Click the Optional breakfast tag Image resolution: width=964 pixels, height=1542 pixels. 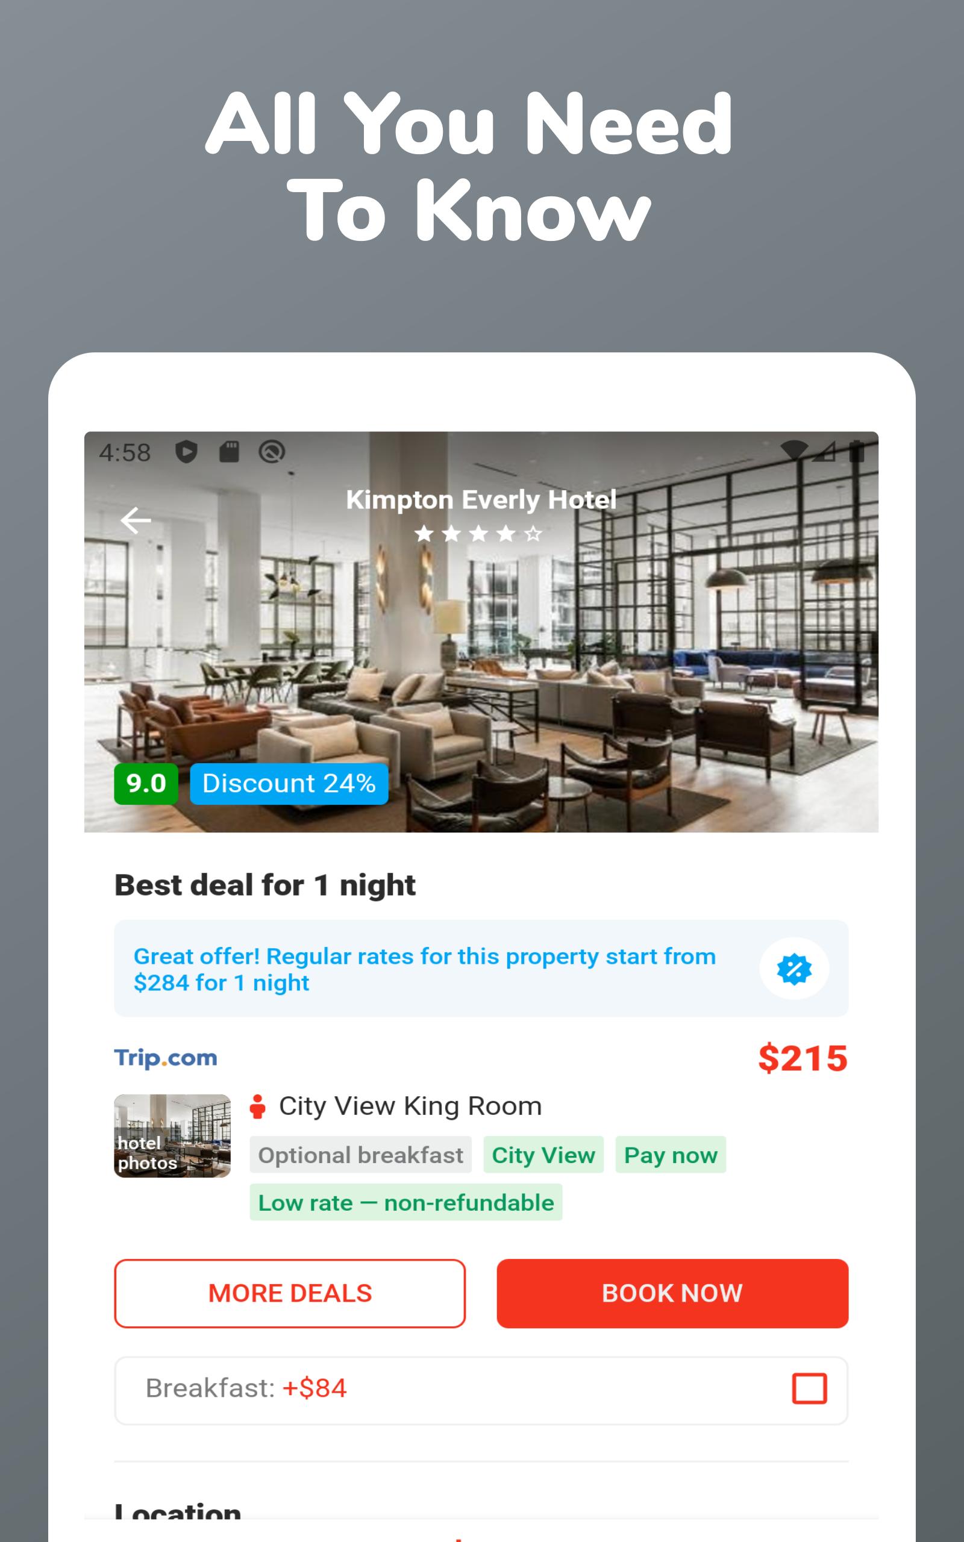(x=360, y=1155)
